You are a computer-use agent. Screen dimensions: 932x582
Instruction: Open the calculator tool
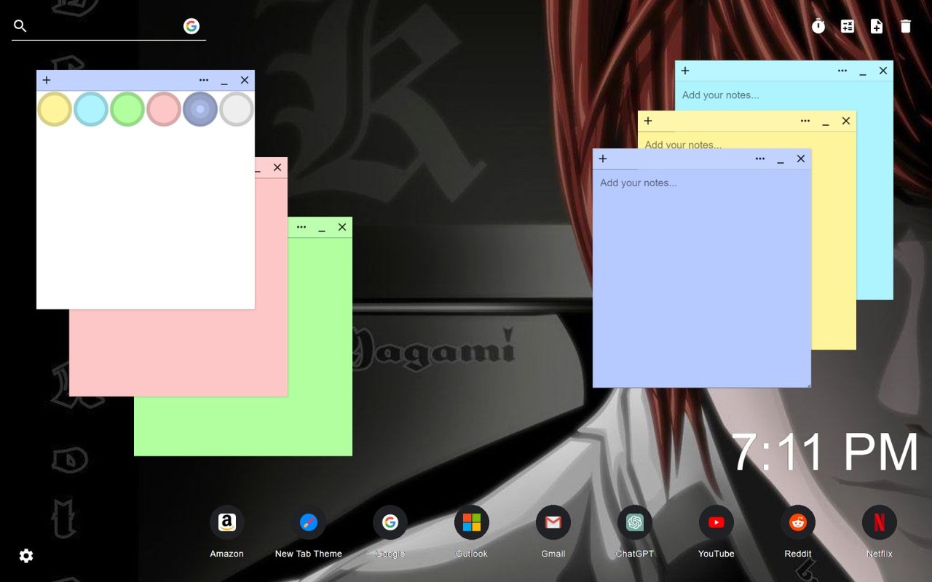[x=848, y=26]
